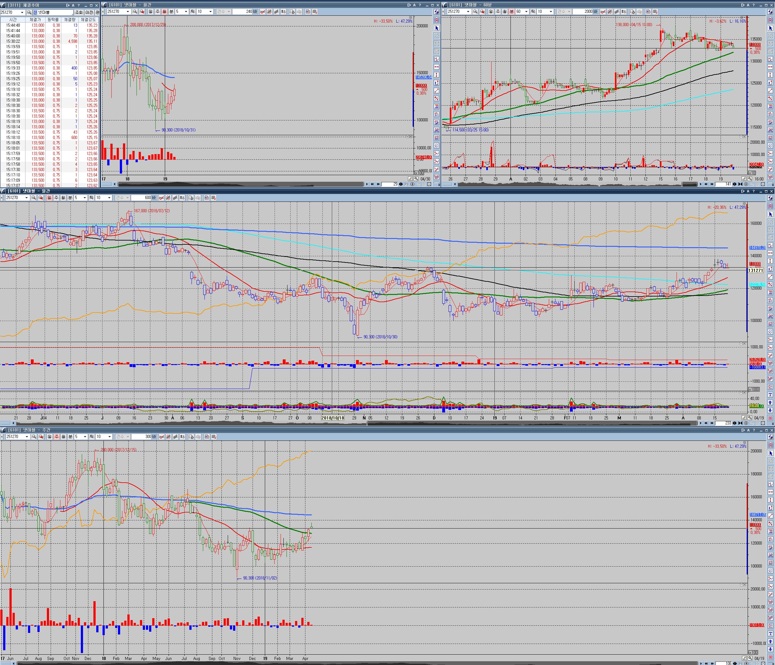775x665 pixels.
Task: Toggle 일 (daily) period in the 60-minute chart
Action: point(491,12)
